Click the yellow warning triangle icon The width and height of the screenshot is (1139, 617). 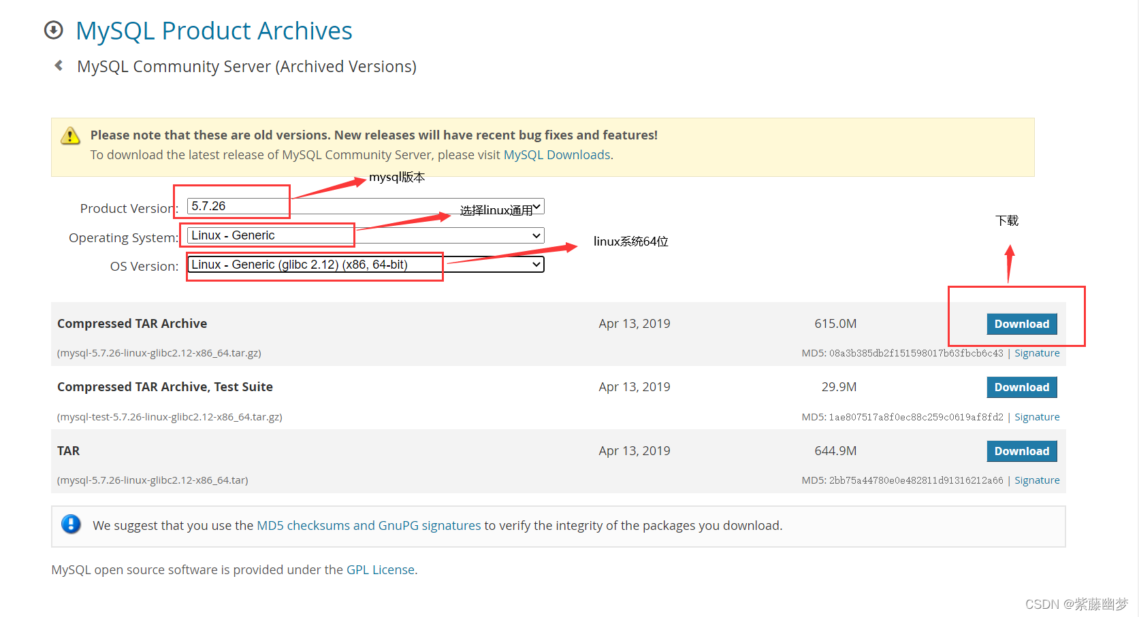point(70,136)
